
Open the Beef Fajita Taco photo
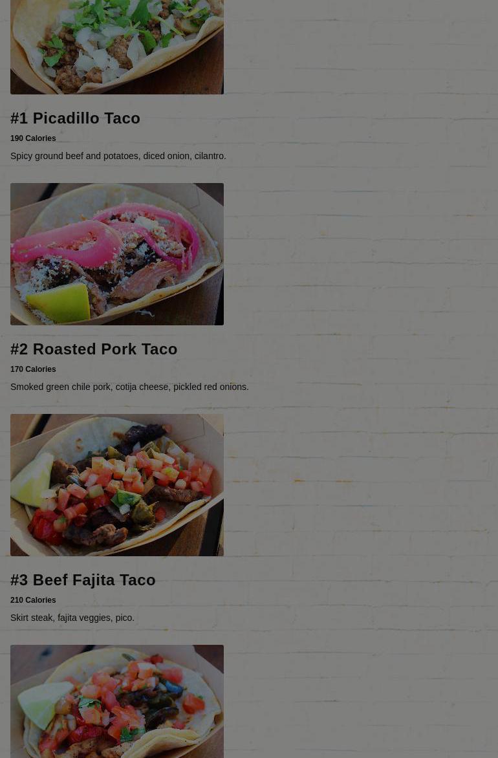(117, 485)
